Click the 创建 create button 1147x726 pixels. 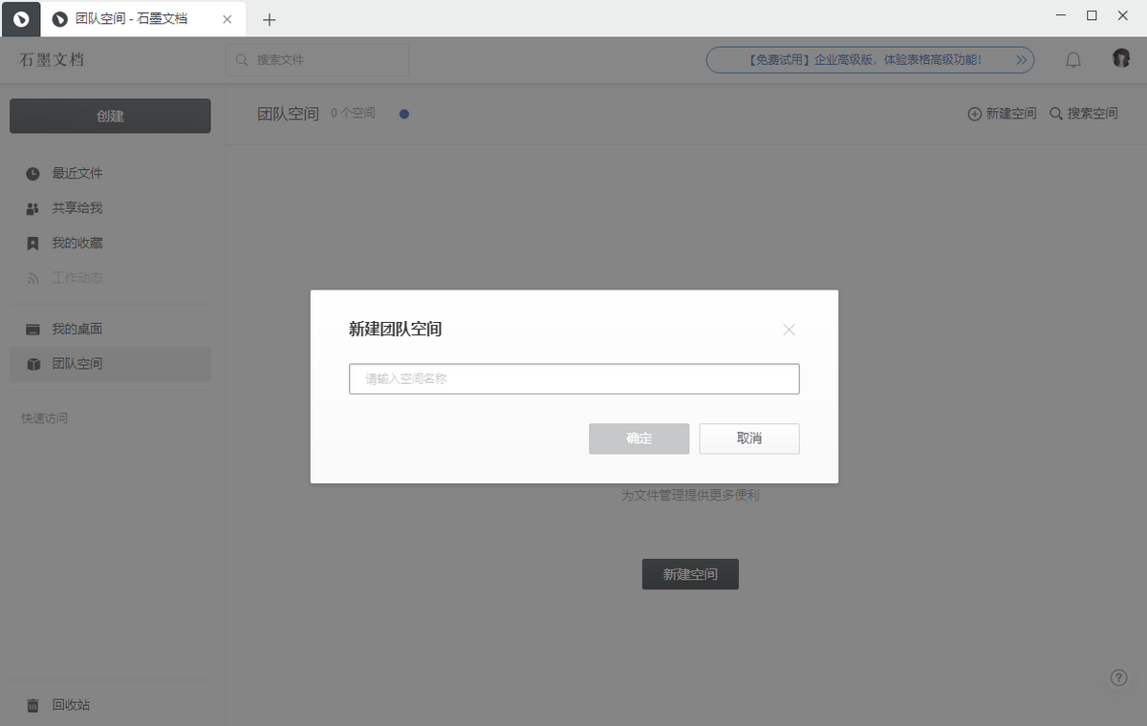(110, 116)
